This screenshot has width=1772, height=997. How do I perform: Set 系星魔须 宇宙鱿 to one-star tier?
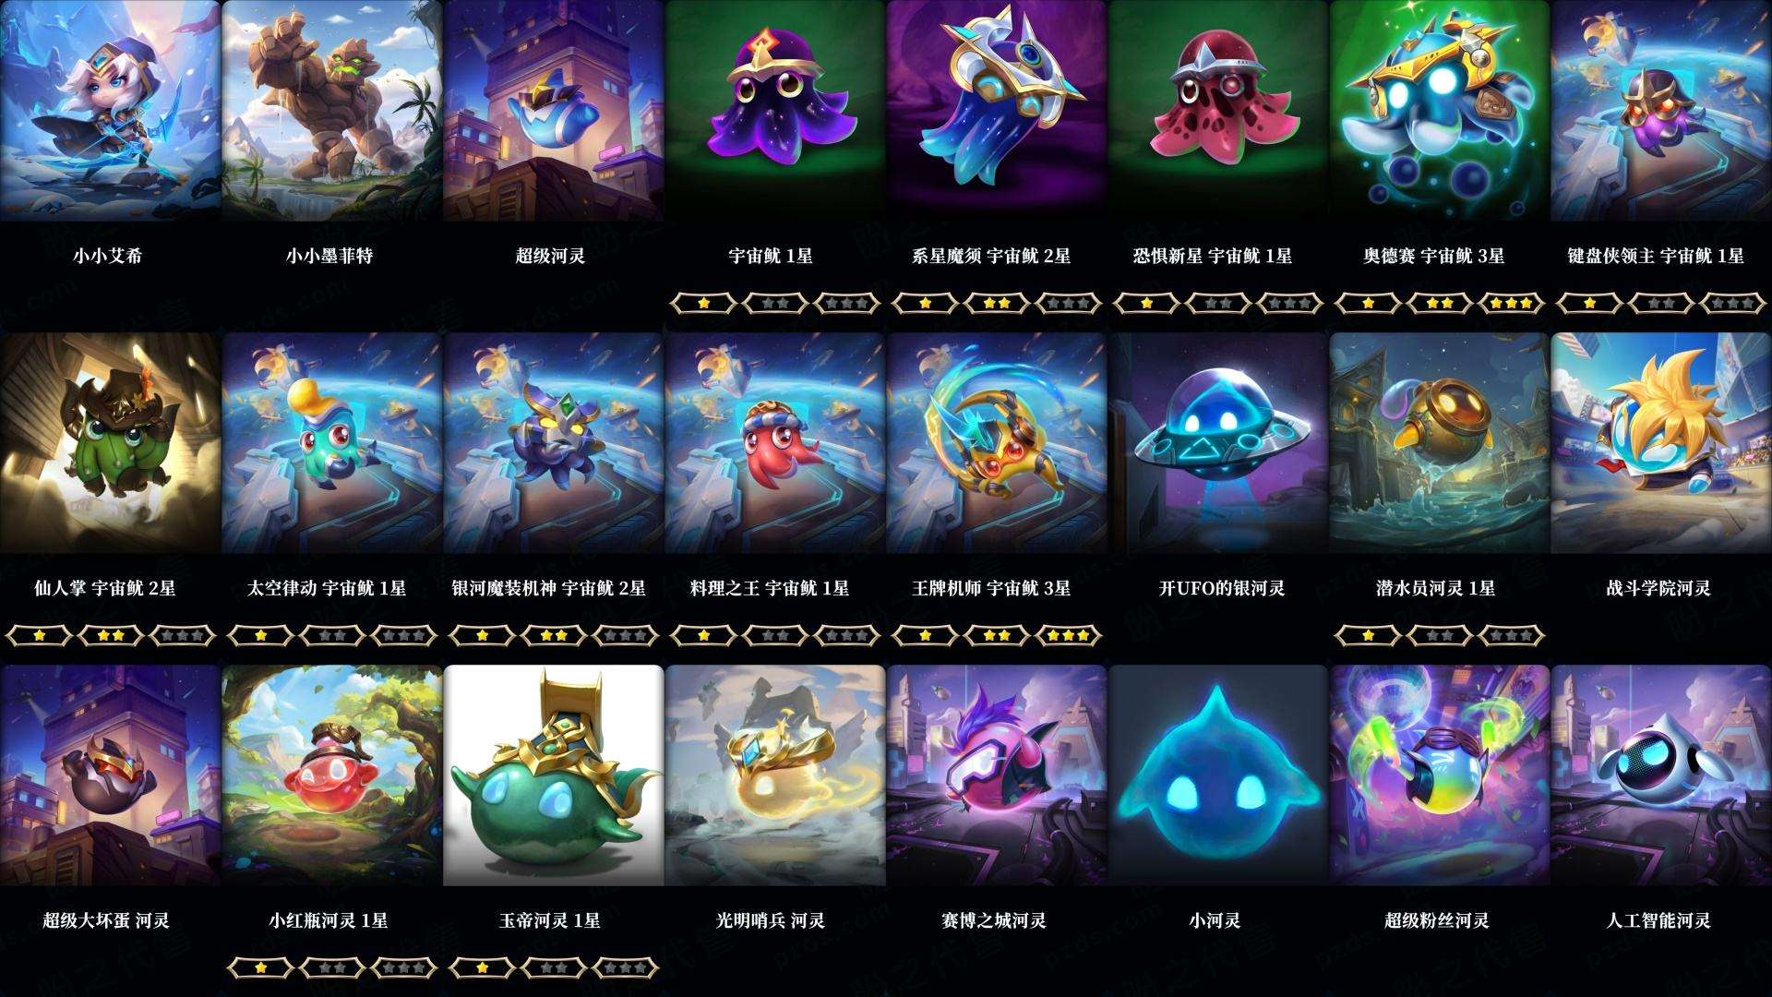(925, 302)
